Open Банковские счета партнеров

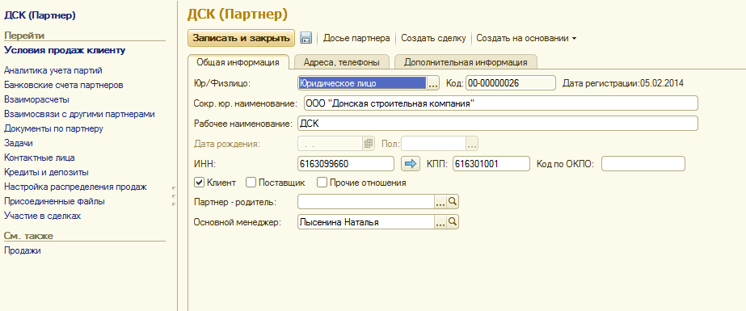(x=64, y=85)
